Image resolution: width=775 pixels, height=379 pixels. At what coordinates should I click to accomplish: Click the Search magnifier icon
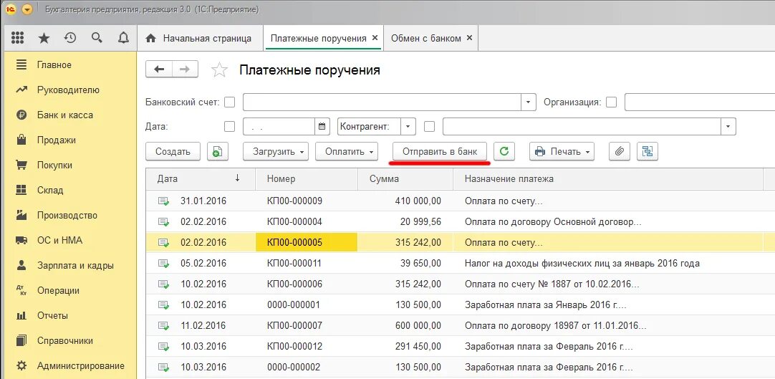click(97, 38)
